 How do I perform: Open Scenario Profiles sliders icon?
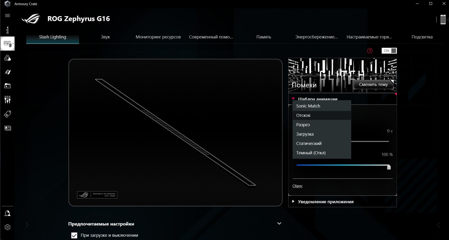coord(7,100)
